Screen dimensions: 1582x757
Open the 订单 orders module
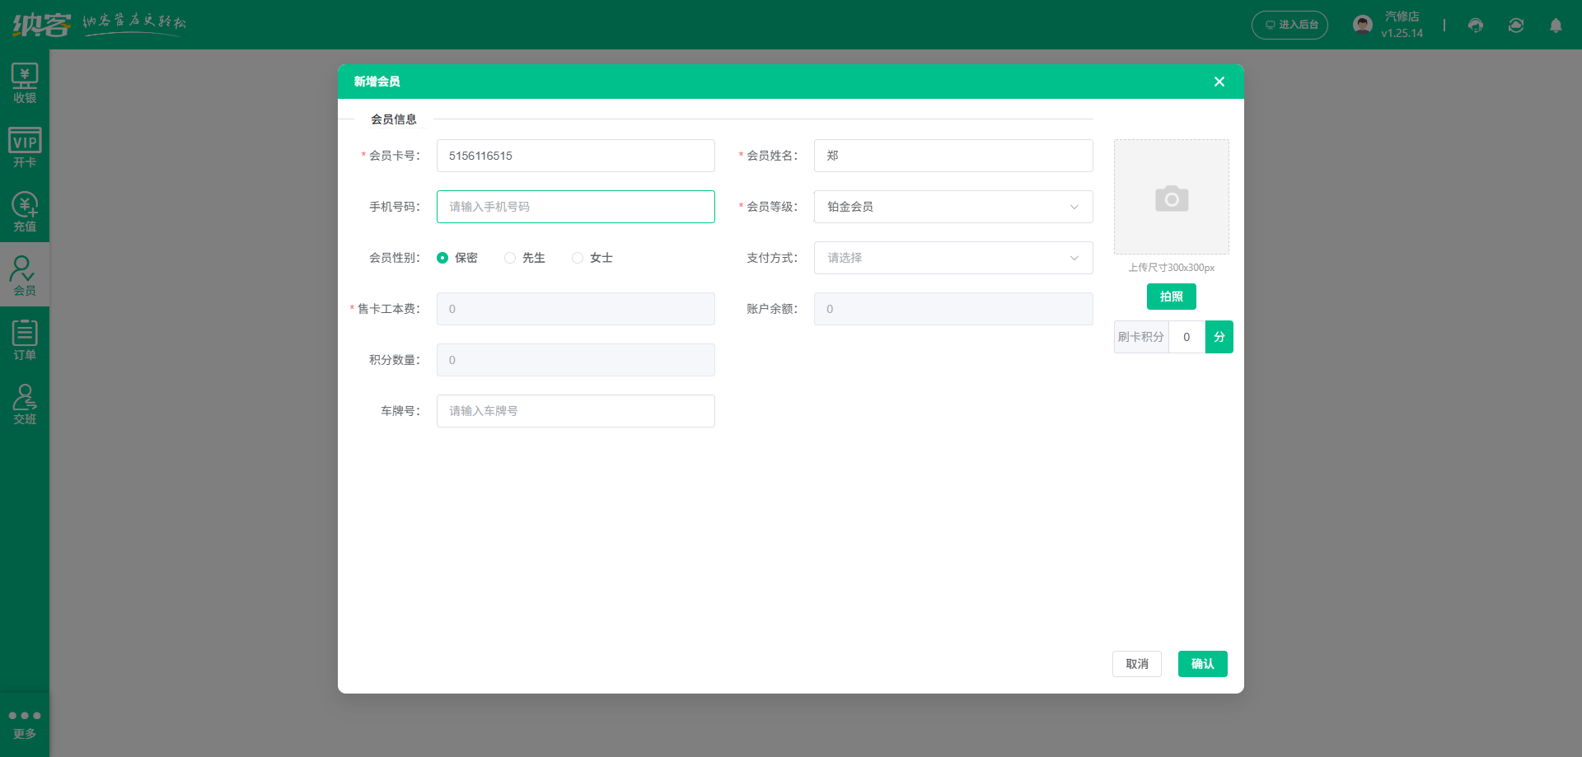[x=25, y=338]
